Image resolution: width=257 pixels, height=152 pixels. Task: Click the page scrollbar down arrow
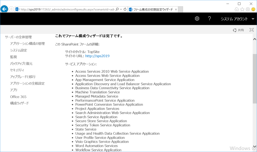tap(254, 146)
